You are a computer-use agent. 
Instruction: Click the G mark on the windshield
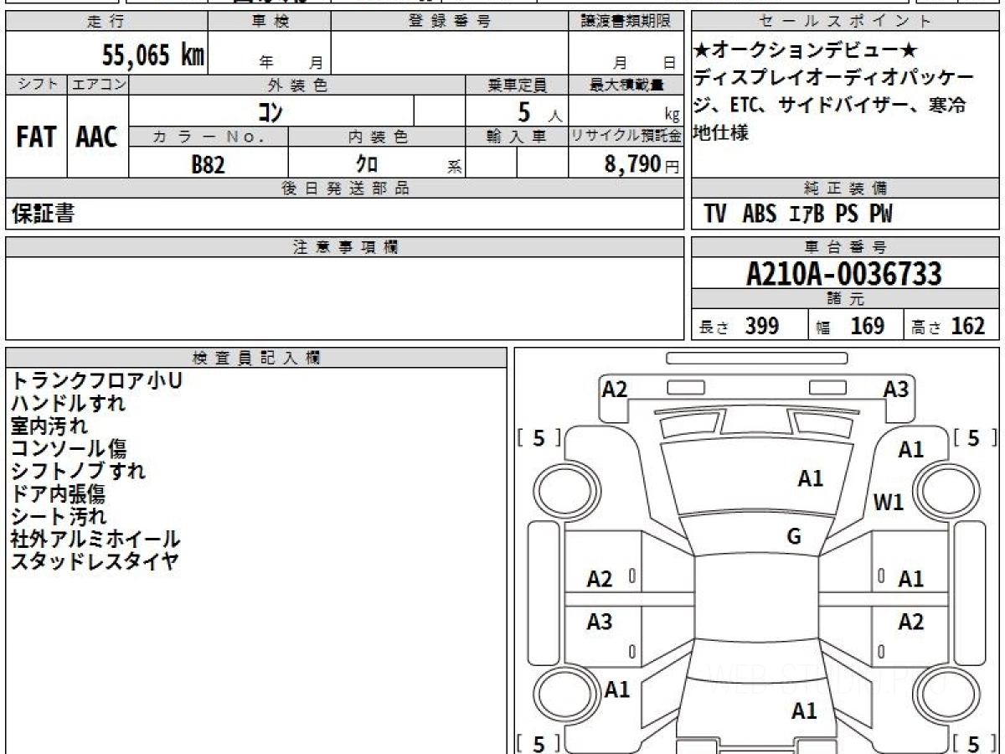[794, 538]
